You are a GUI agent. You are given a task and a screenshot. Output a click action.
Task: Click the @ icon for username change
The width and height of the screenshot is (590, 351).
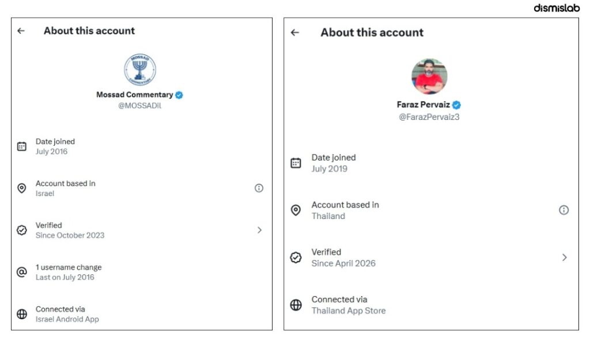click(22, 272)
